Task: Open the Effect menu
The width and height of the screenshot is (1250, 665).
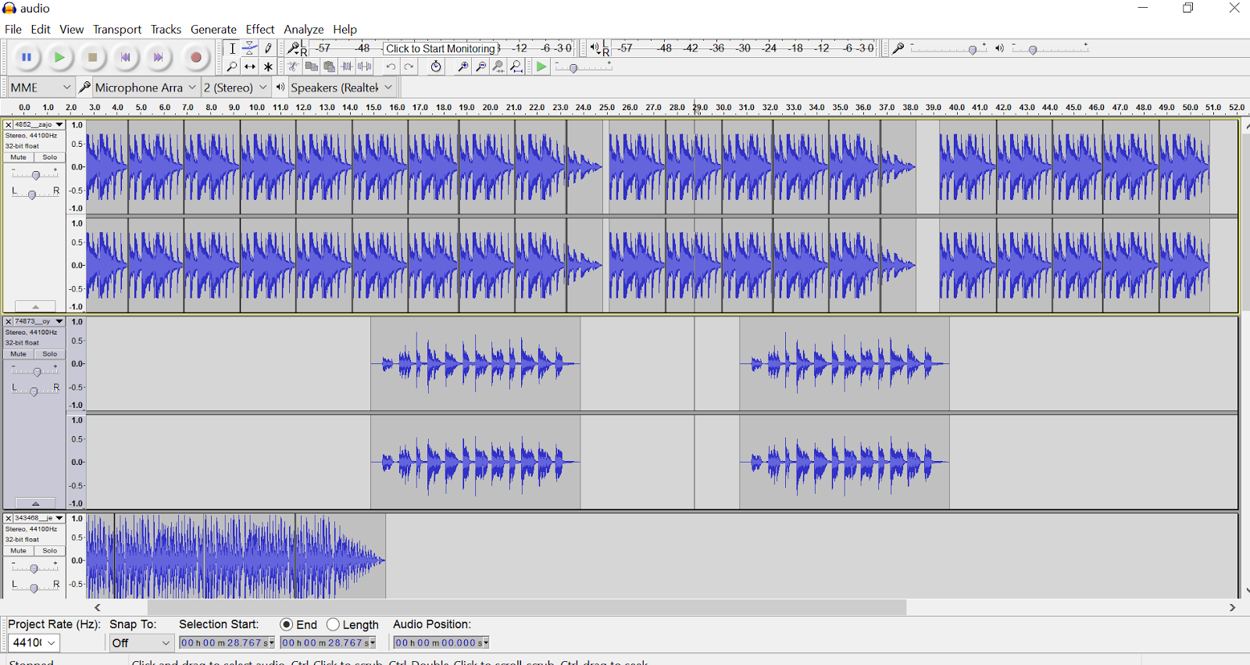Action: (x=260, y=30)
